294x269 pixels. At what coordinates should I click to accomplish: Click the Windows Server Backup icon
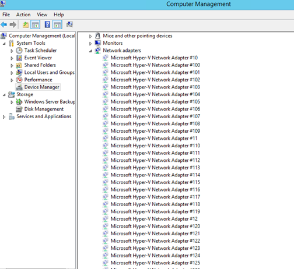pos(19,102)
